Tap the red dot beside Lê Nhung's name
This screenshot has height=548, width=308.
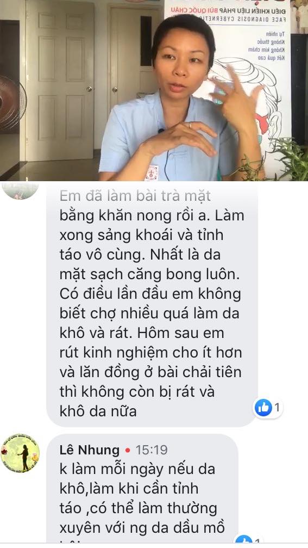point(127,450)
